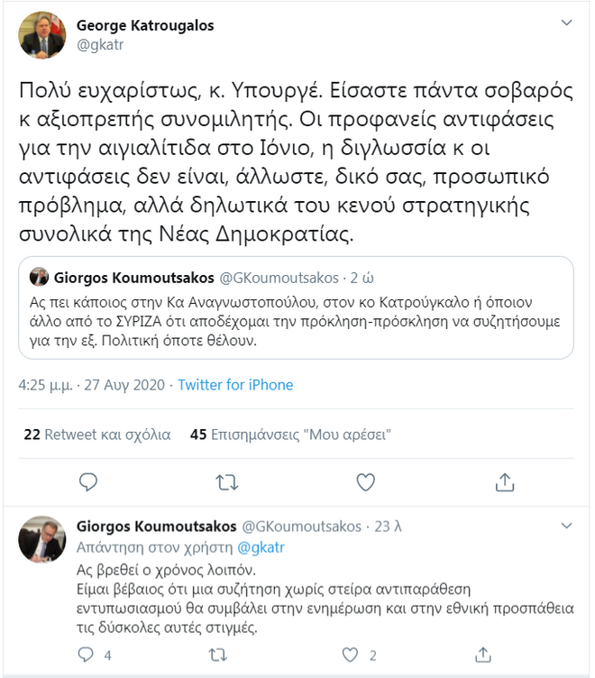Click George Katrougalos's profile picture
This screenshot has width=595, height=678.
(42, 35)
